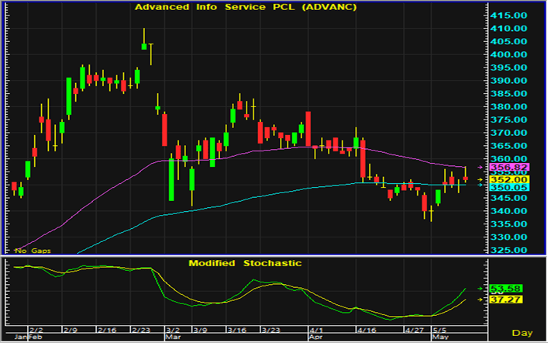
Task: Select the 400.00 price axis label
Action: 508,54
